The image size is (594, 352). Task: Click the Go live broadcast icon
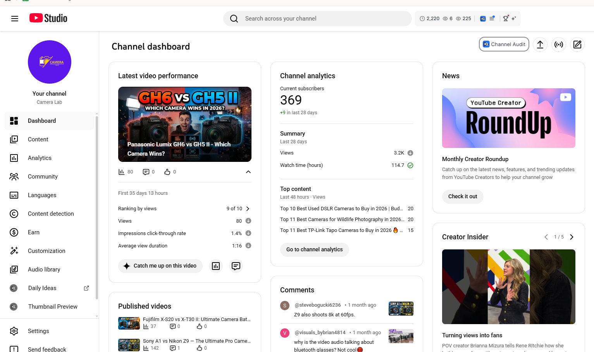click(x=559, y=45)
